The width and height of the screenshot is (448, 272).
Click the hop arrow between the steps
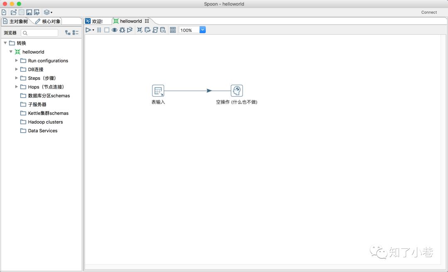click(x=209, y=91)
